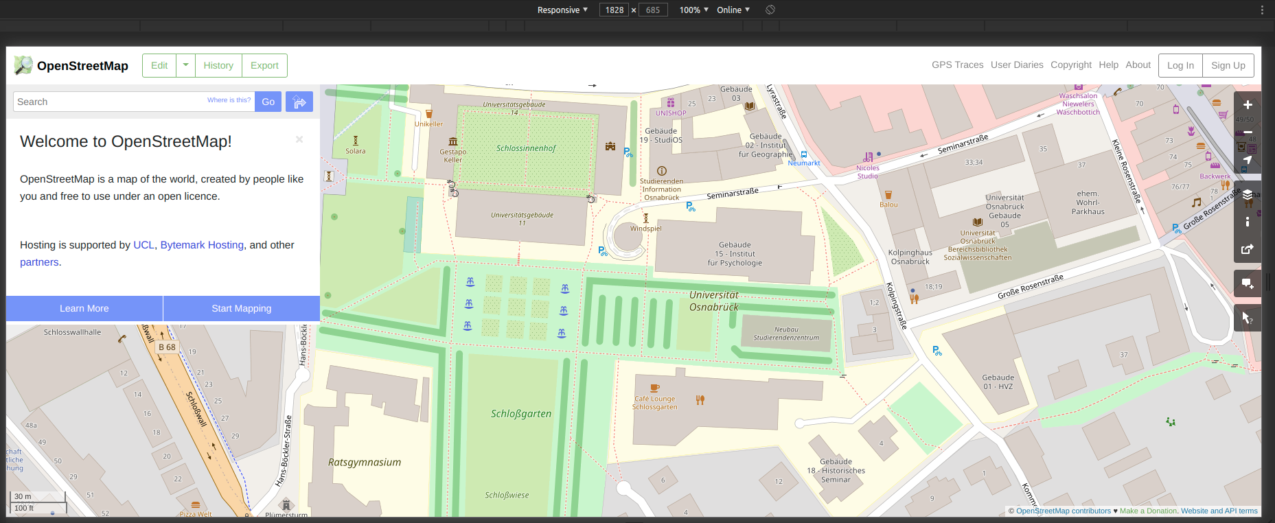Open the History tab

(x=218, y=65)
